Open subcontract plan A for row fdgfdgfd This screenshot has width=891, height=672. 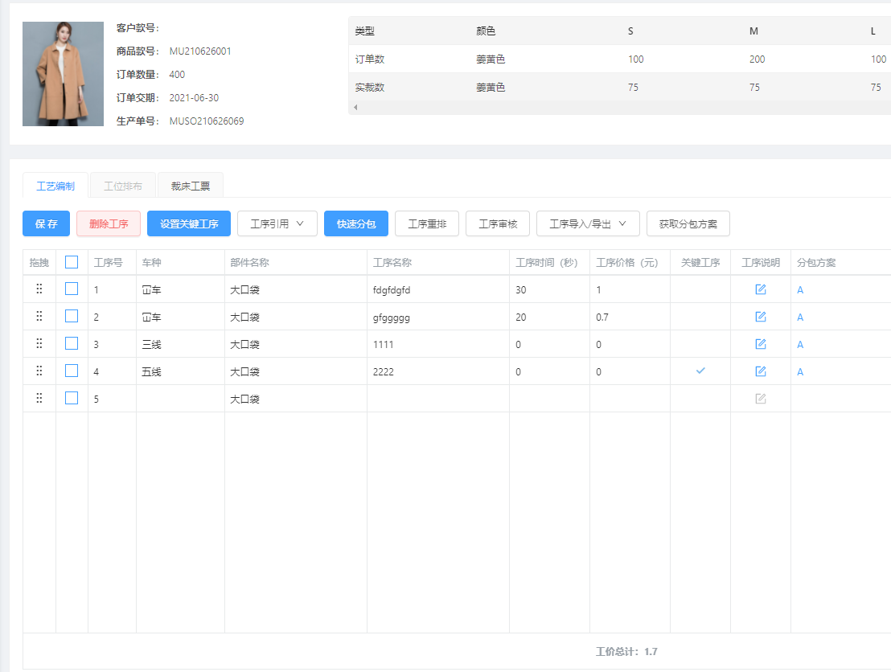(x=799, y=289)
